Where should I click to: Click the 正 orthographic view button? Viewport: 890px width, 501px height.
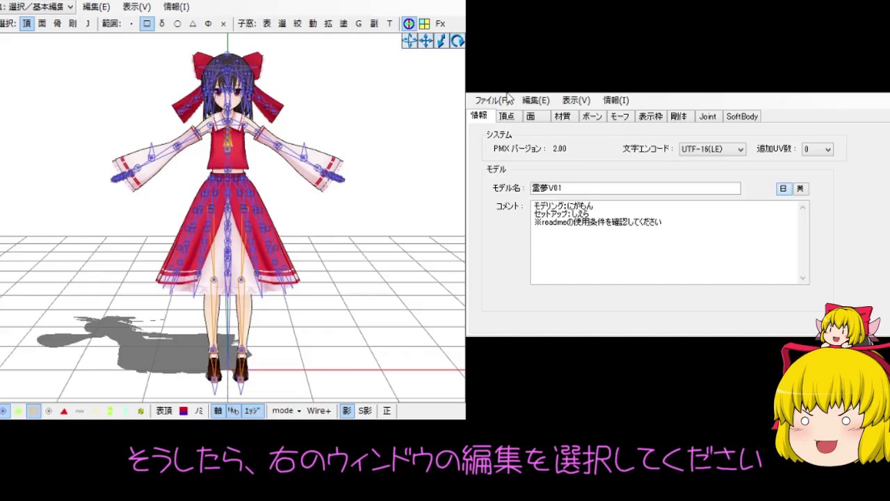[387, 411]
